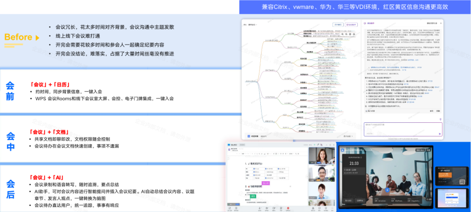Image resolution: width=471 pixels, height=212 pixels.
Task: Click the upper tablet door-sign thumbnail
Action: pyautogui.click(x=453, y=176)
